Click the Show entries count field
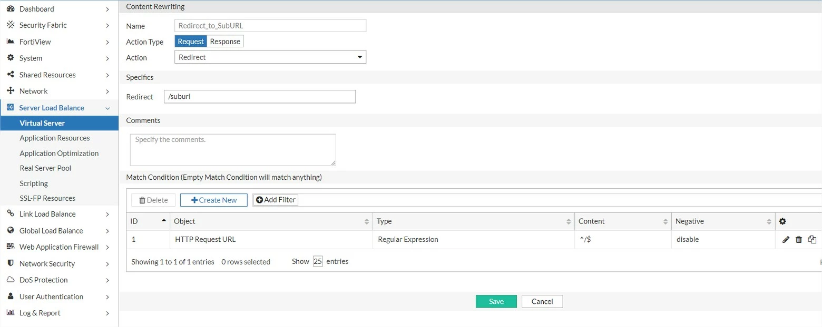This screenshot has width=822, height=327. [318, 261]
